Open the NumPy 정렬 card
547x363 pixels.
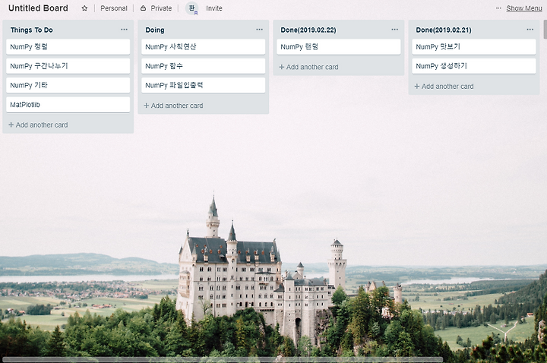(68, 47)
